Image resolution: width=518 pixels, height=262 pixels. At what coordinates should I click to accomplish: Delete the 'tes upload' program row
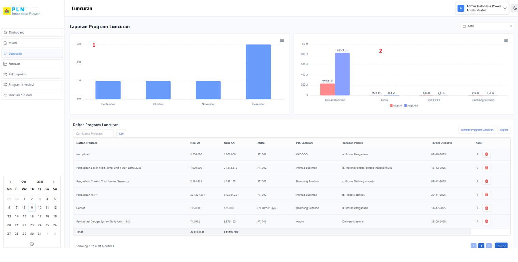[x=486, y=154]
